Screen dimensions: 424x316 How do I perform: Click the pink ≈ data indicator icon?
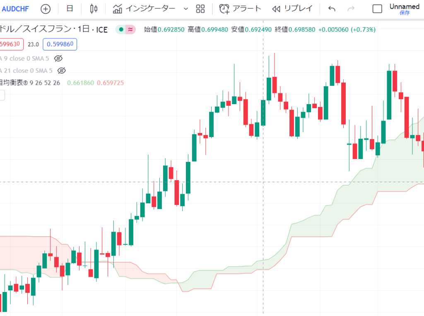pyautogui.click(x=130, y=29)
